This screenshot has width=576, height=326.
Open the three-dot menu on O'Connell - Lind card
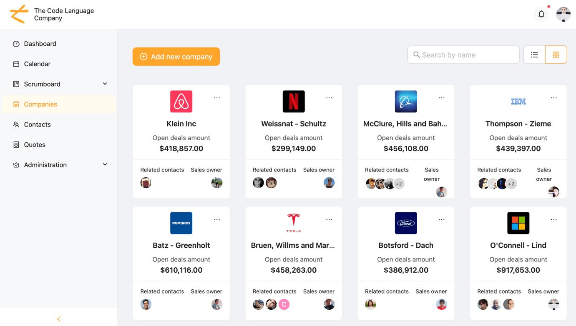[554, 219]
